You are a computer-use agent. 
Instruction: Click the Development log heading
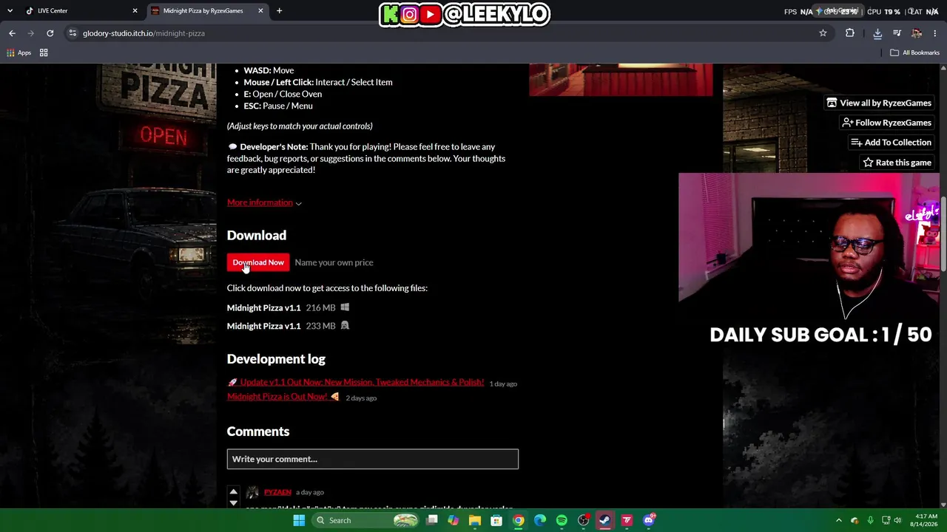(x=276, y=359)
